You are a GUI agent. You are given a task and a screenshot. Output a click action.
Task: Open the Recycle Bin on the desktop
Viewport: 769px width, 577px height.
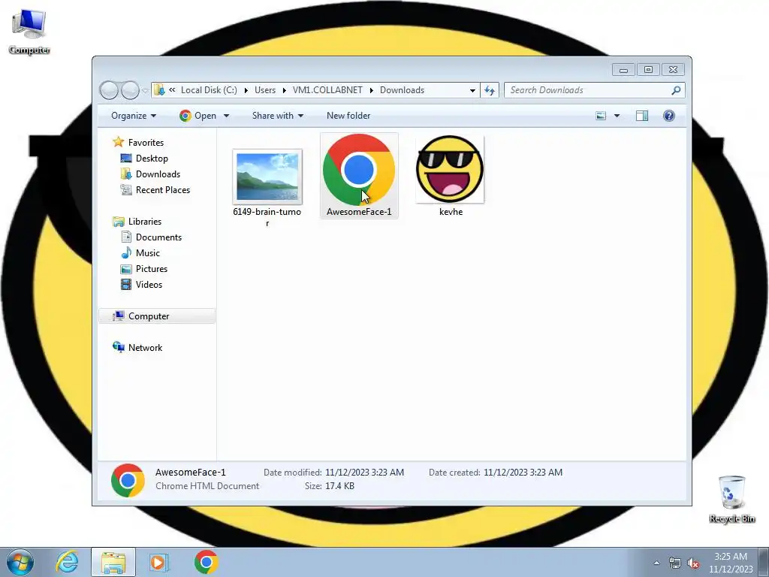pyautogui.click(x=731, y=499)
